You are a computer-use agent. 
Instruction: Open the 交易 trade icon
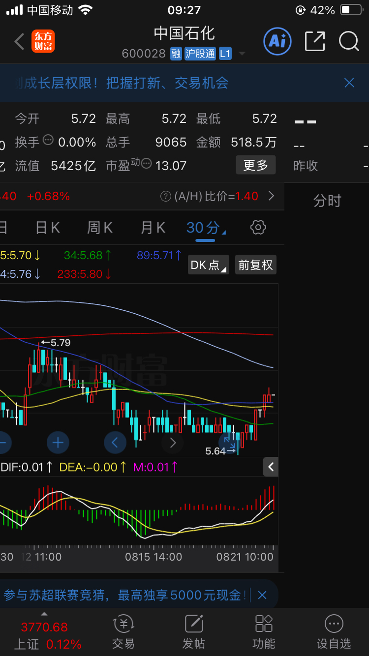pyautogui.click(x=123, y=632)
